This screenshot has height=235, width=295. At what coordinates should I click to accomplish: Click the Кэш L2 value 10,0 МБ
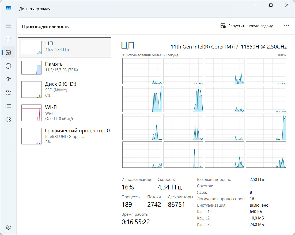(257, 218)
